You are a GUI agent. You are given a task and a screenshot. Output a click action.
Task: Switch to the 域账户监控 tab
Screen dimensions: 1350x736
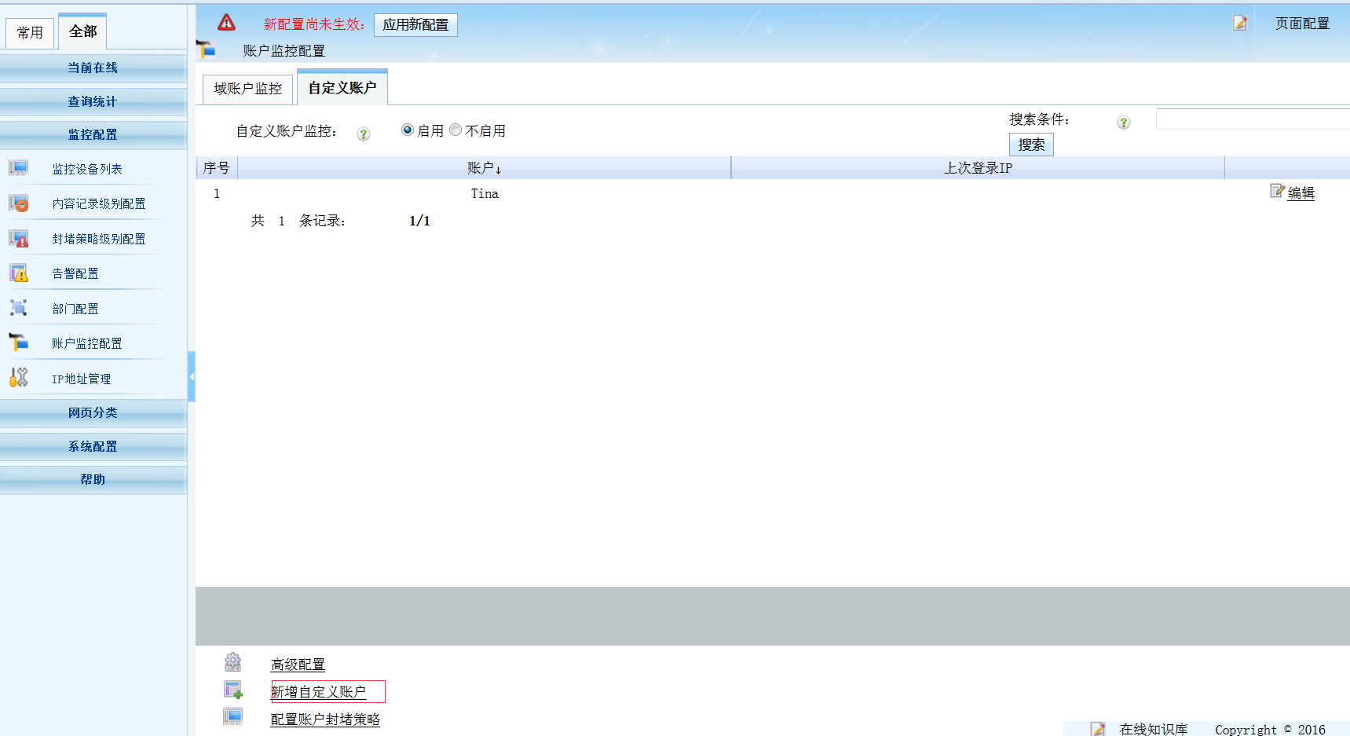[x=247, y=89]
